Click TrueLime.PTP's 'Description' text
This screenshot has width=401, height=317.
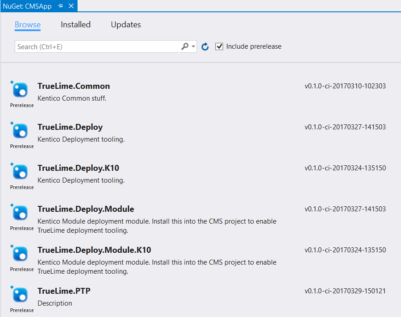[55, 303]
